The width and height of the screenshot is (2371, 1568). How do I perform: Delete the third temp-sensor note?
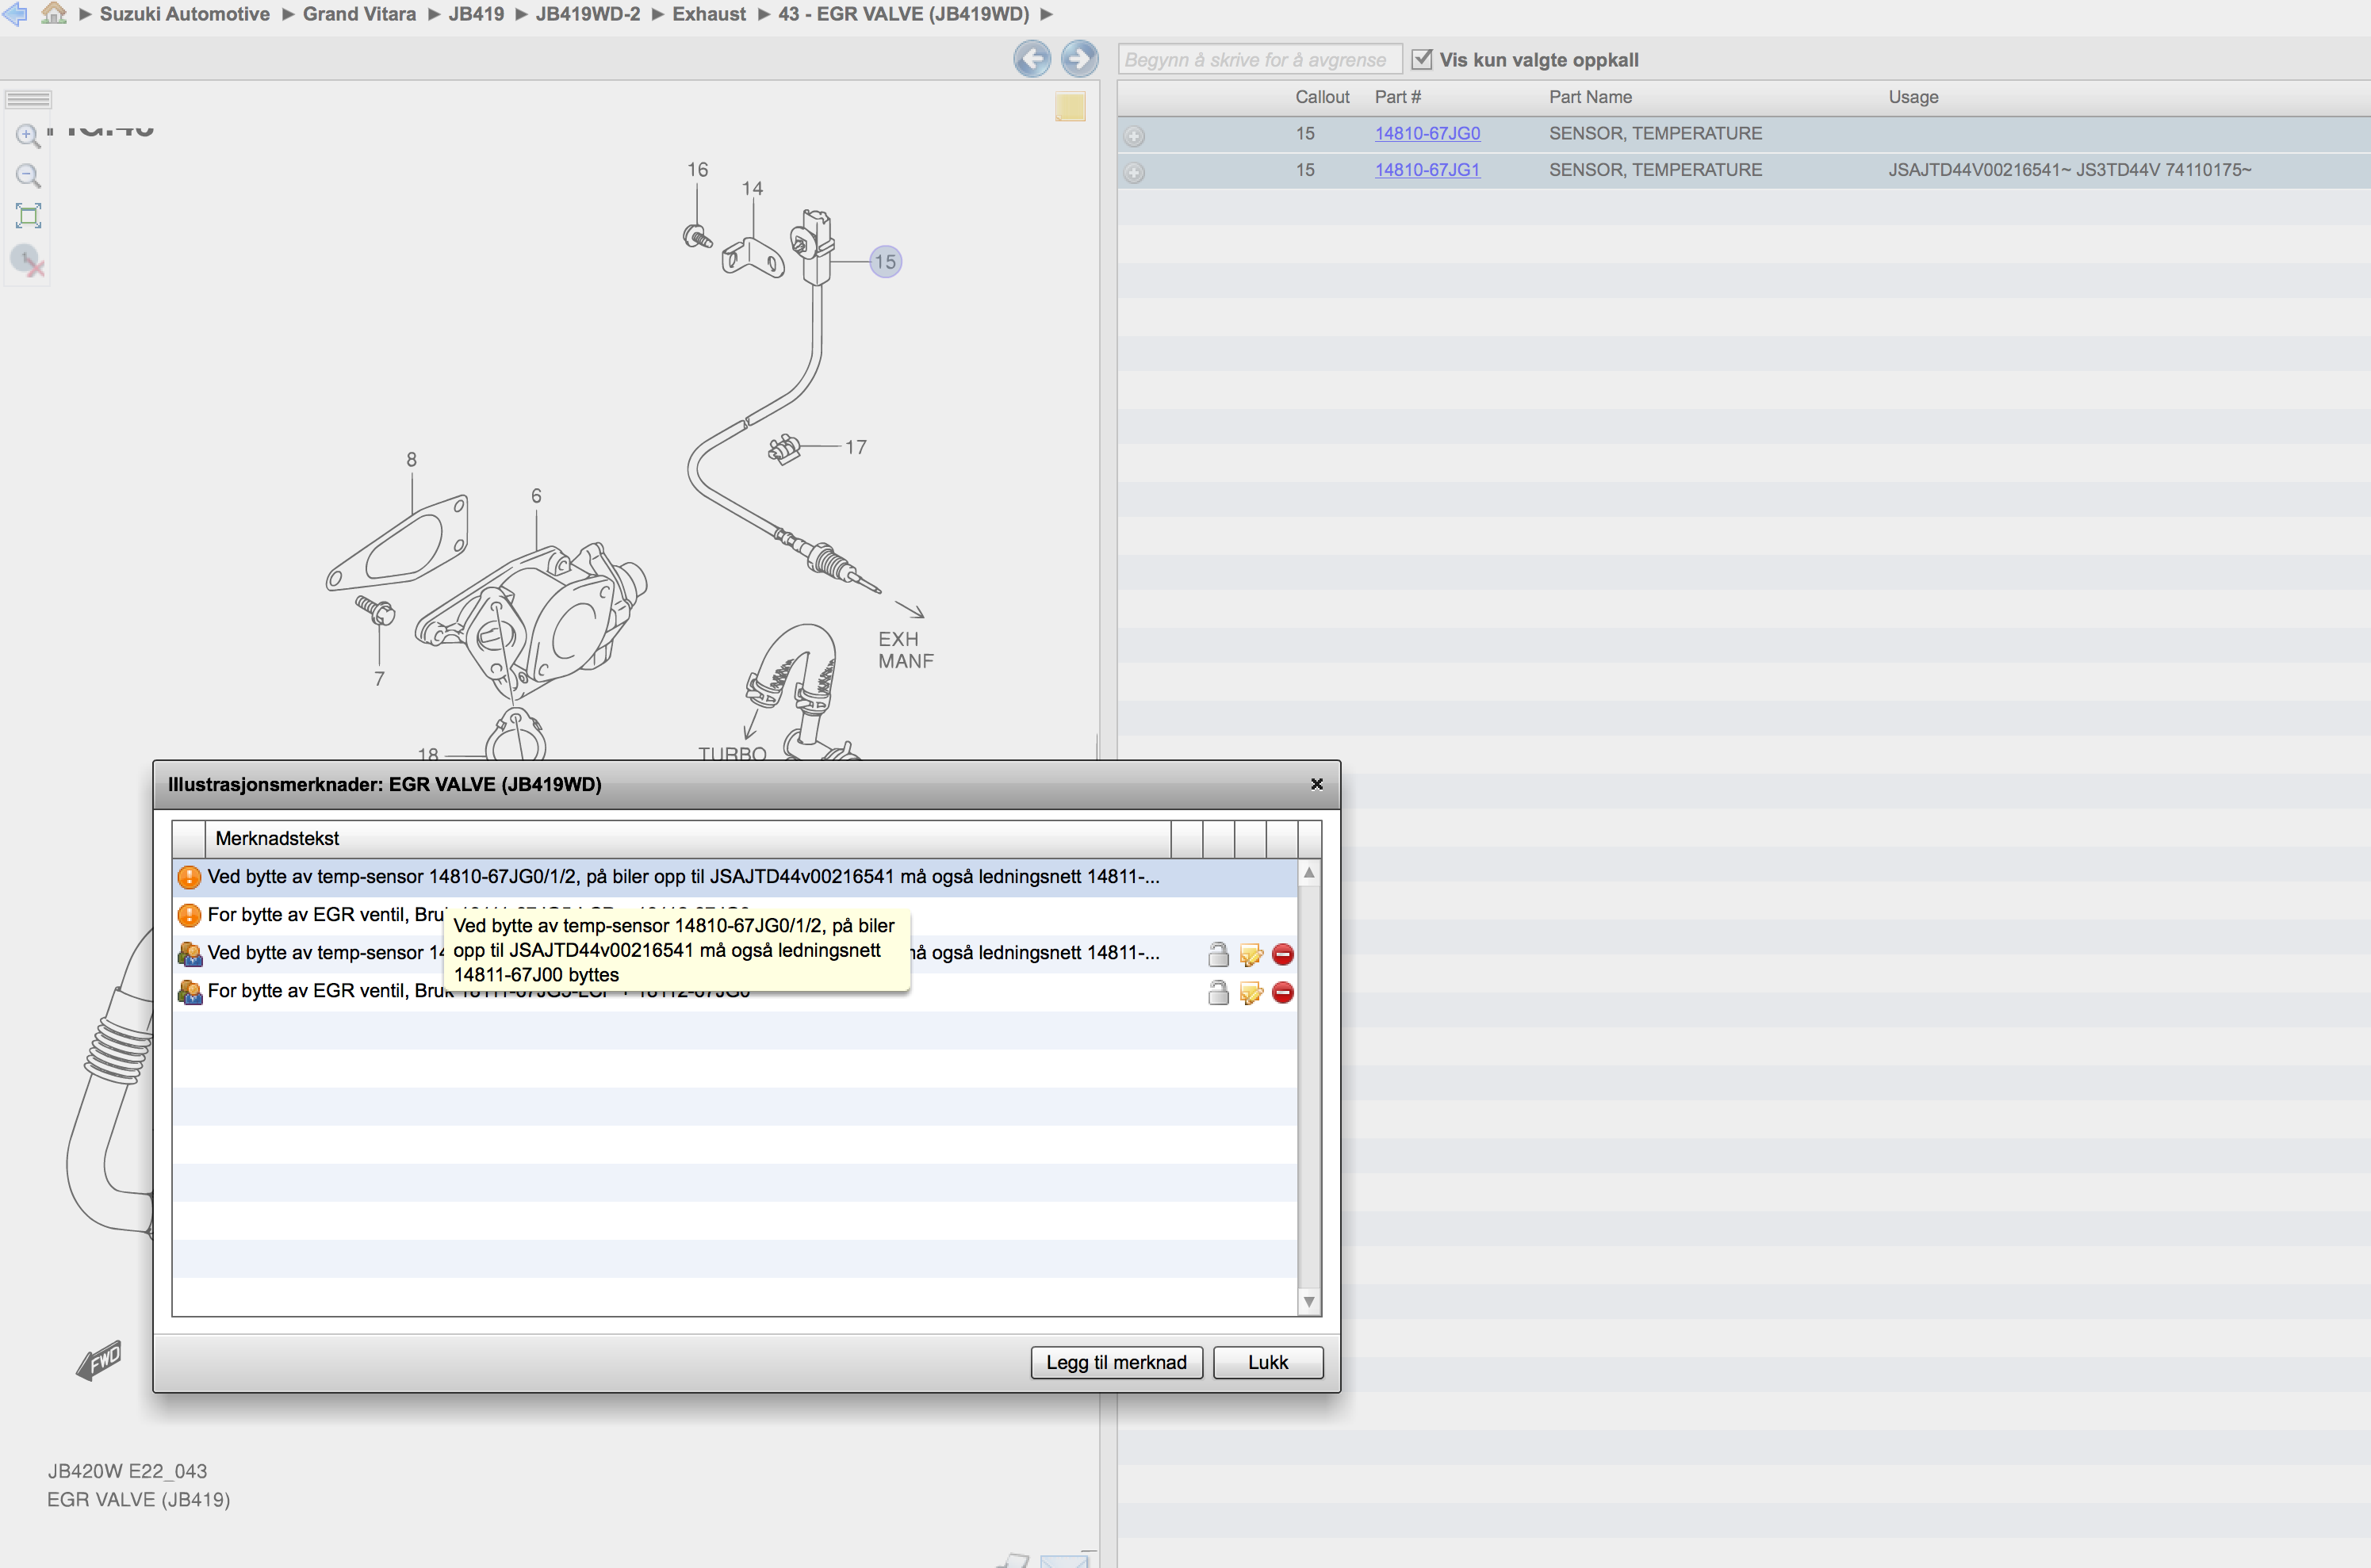[x=1282, y=954]
